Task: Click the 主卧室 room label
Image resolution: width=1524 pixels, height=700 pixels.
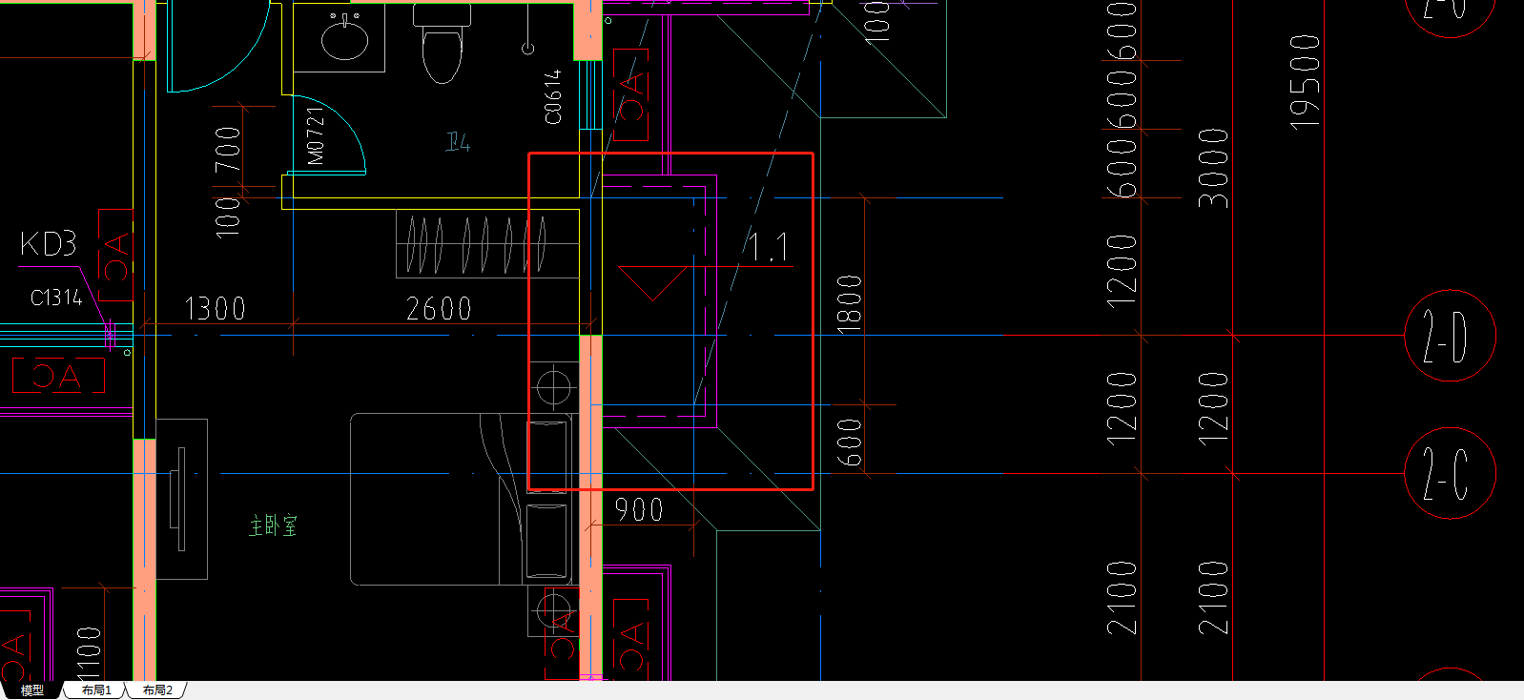Action: (x=274, y=525)
